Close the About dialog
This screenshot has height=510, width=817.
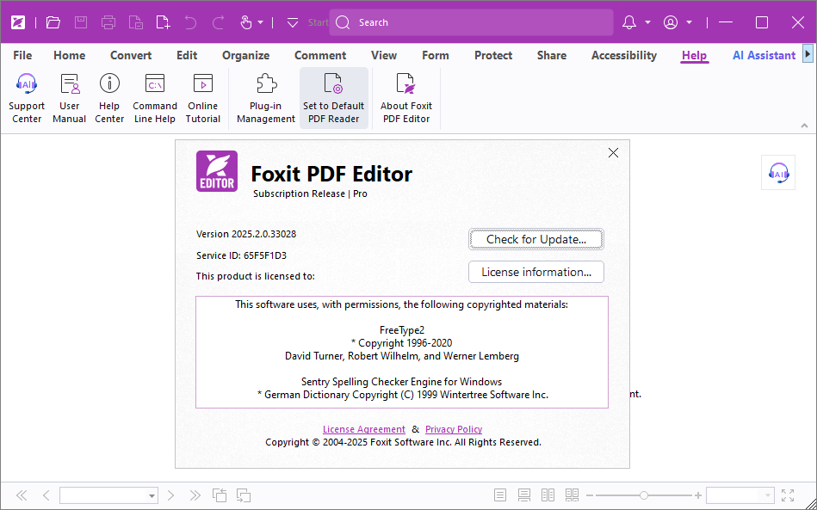[613, 152]
